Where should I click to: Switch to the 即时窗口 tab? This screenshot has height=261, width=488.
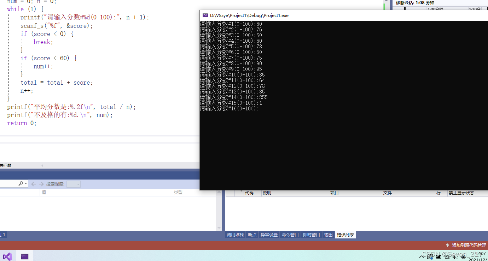click(x=312, y=235)
